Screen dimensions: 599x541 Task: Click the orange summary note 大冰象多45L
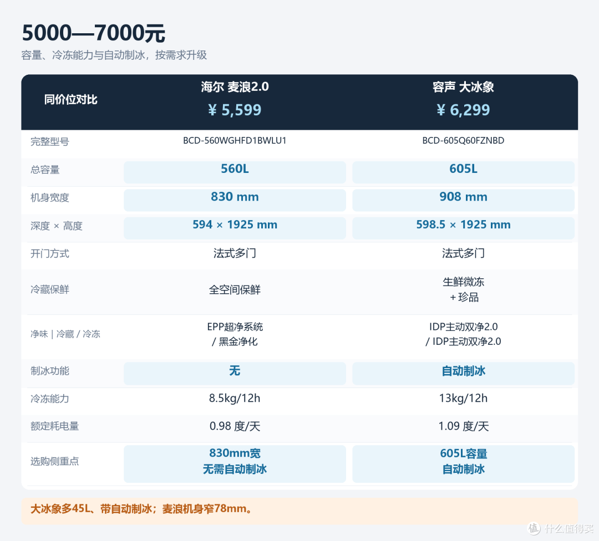tap(299, 511)
